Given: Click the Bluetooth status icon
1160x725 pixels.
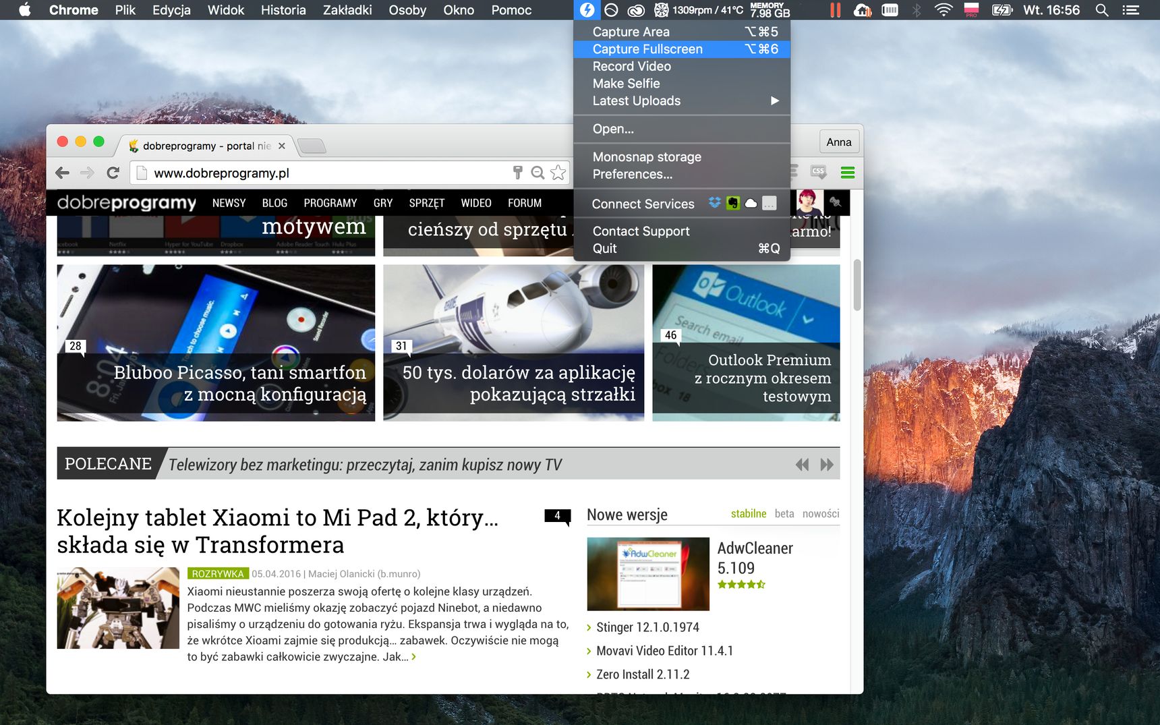Looking at the screenshot, I should tap(916, 10).
